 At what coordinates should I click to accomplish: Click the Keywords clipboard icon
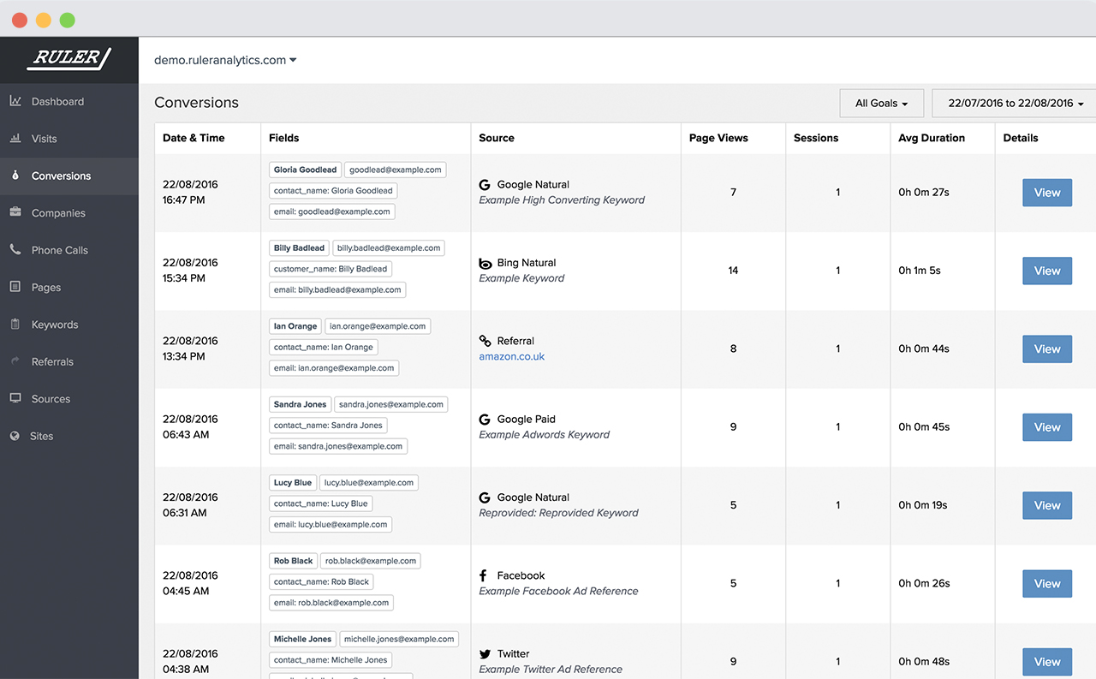click(15, 325)
